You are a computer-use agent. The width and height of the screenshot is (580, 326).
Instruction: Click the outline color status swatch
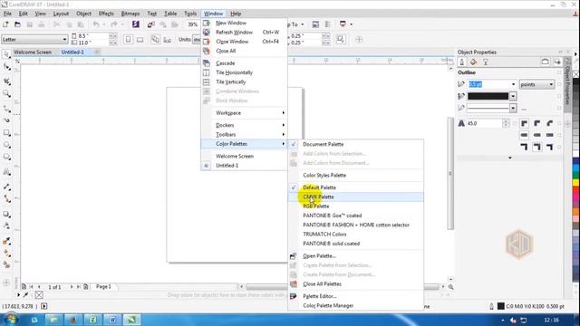coord(500,306)
